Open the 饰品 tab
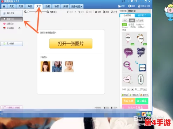173x129 pixels. pos(30,6)
